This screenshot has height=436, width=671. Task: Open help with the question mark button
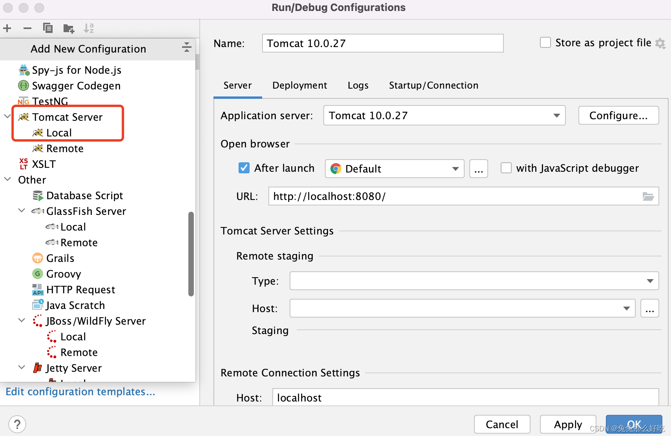click(x=17, y=424)
